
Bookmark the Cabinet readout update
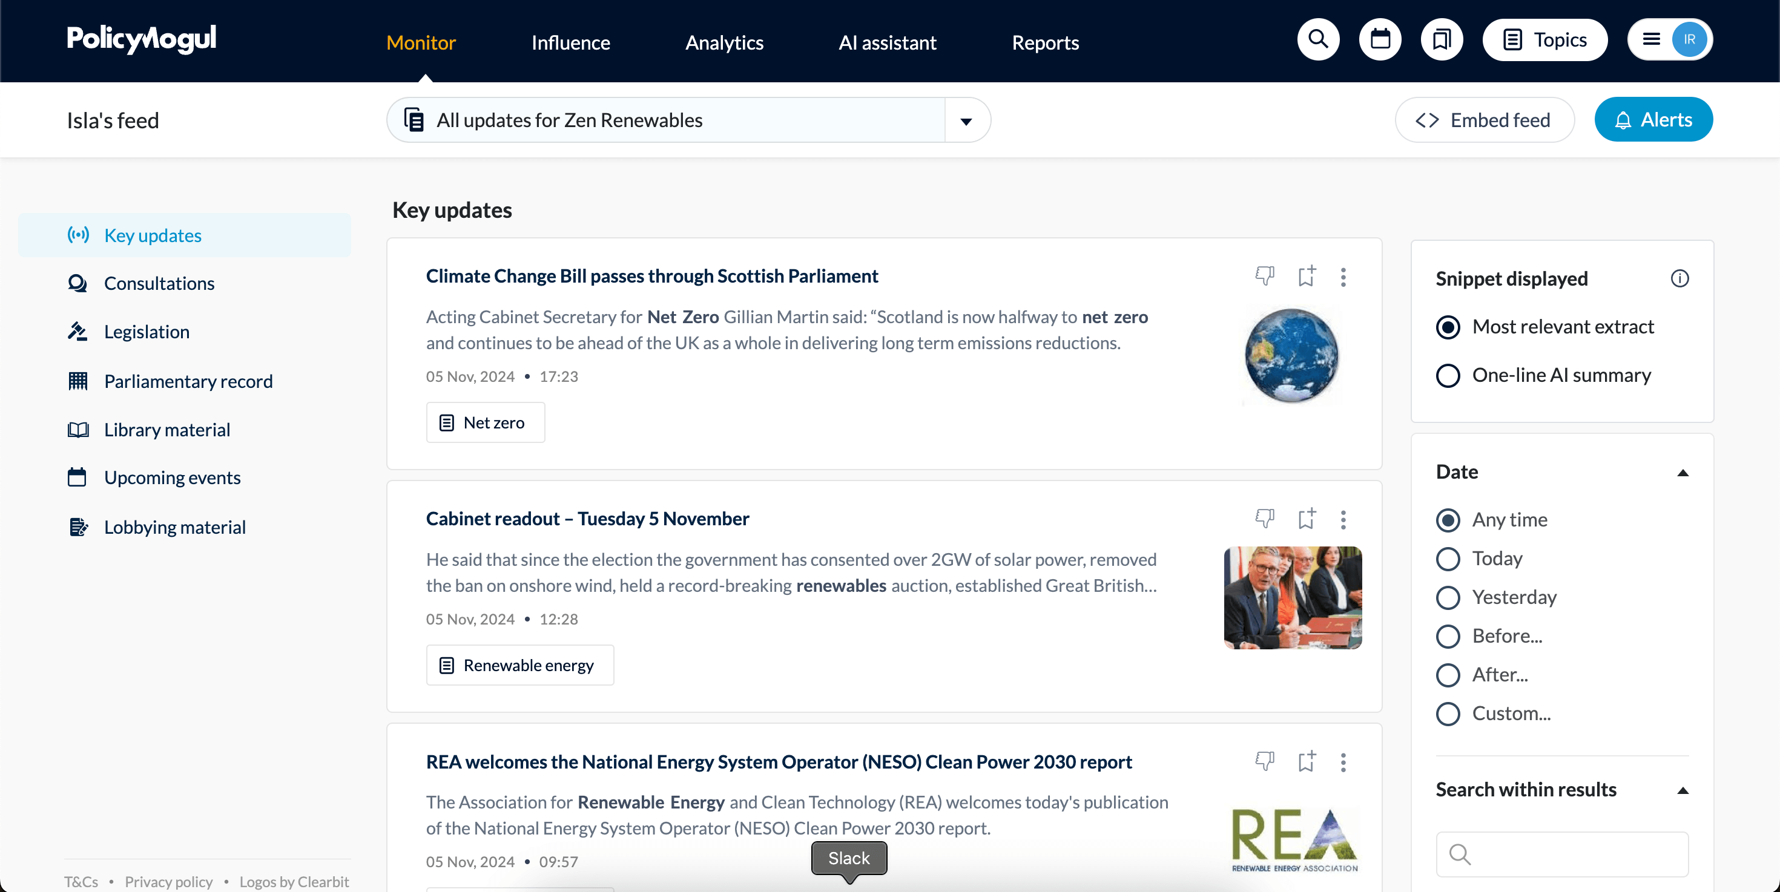(x=1306, y=519)
